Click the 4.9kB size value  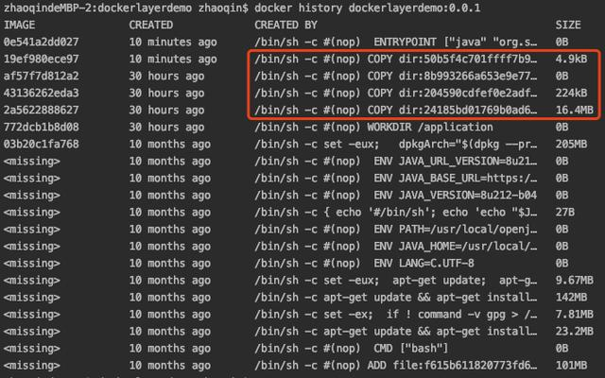pos(571,59)
